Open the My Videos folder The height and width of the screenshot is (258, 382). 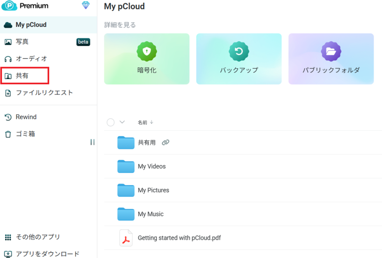[x=151, y=166]
